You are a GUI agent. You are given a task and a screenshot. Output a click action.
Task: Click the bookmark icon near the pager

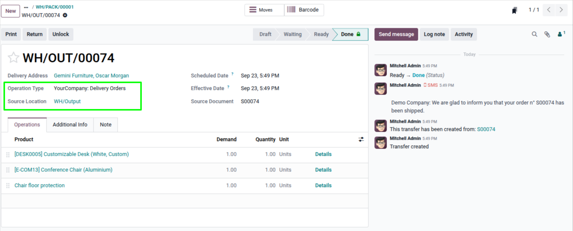515,10
